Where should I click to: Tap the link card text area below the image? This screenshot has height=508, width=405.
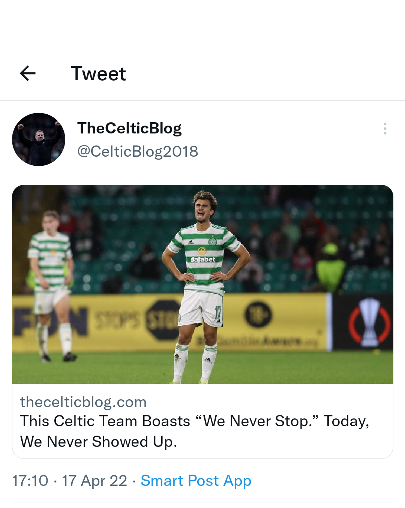click(x=202, y=421)
